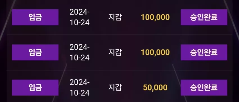Click empty space between 50,000 and 승인완료
This screenshot has width=239, height=102.
tap(174, 88)
